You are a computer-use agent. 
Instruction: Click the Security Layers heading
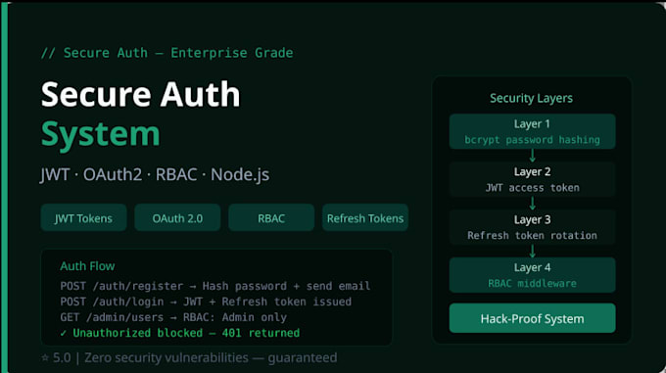click(x=532, y=98)
